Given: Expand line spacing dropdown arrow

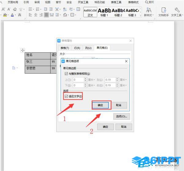Looking at the screenshot, I should [x=60, y=15].
